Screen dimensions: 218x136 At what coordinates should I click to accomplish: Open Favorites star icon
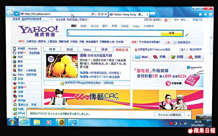205,14
